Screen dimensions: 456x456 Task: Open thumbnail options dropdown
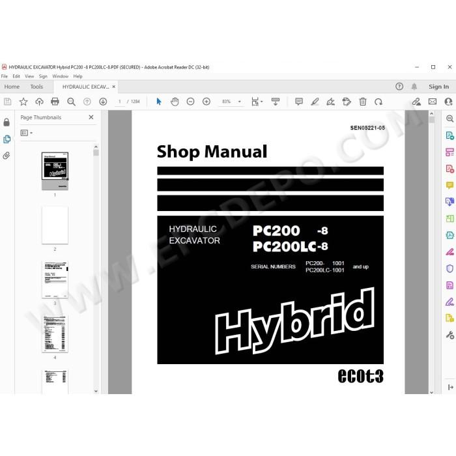pos(27,133)
